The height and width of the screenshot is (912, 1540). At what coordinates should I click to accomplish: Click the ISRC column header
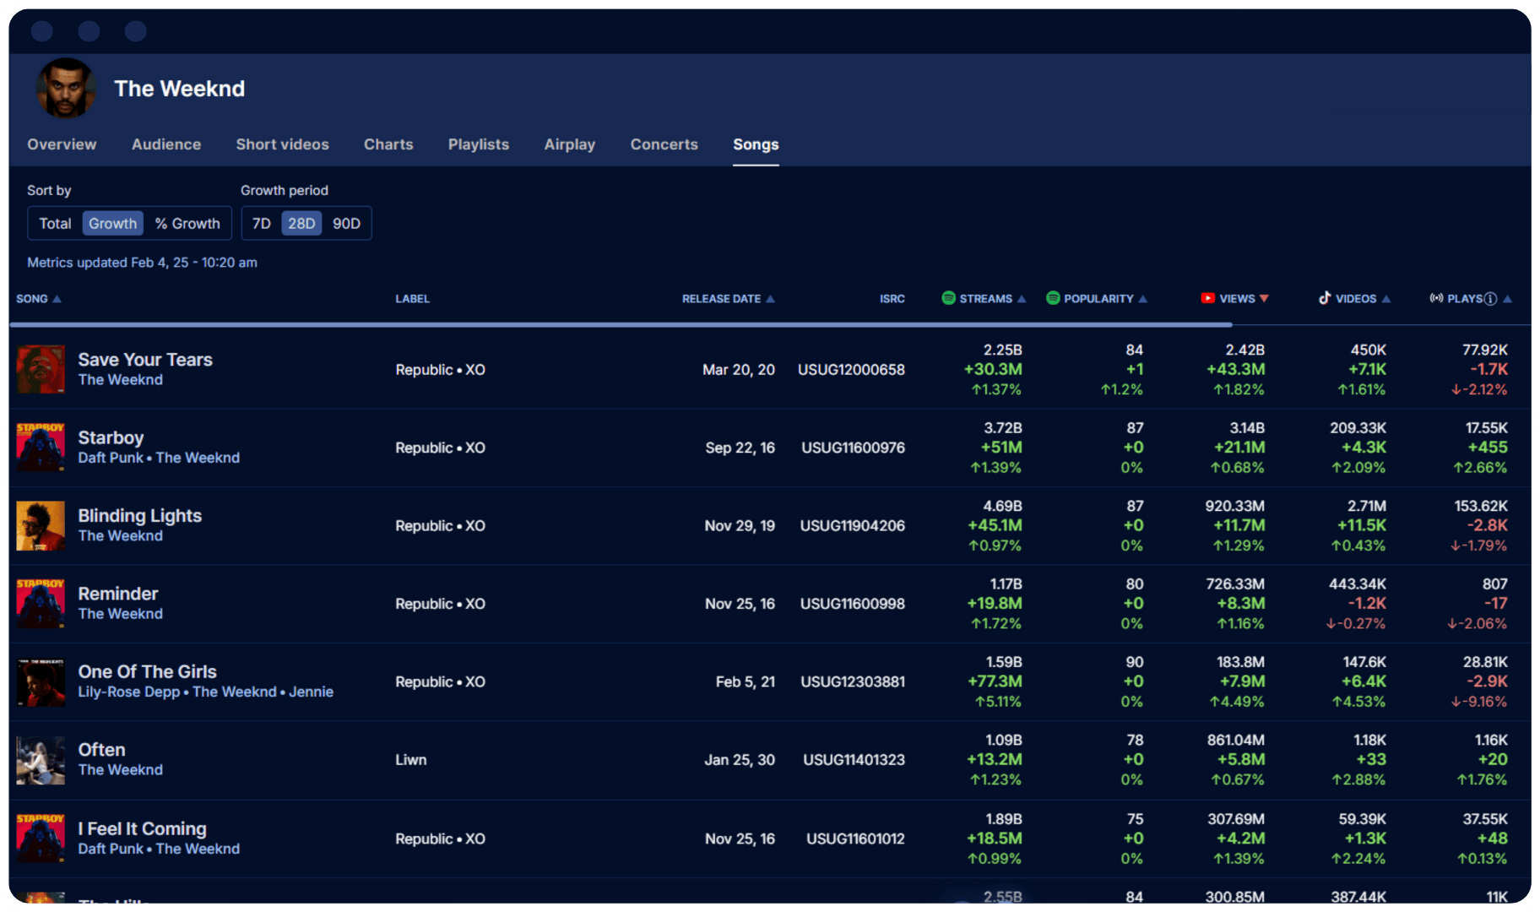pos(892,299)
